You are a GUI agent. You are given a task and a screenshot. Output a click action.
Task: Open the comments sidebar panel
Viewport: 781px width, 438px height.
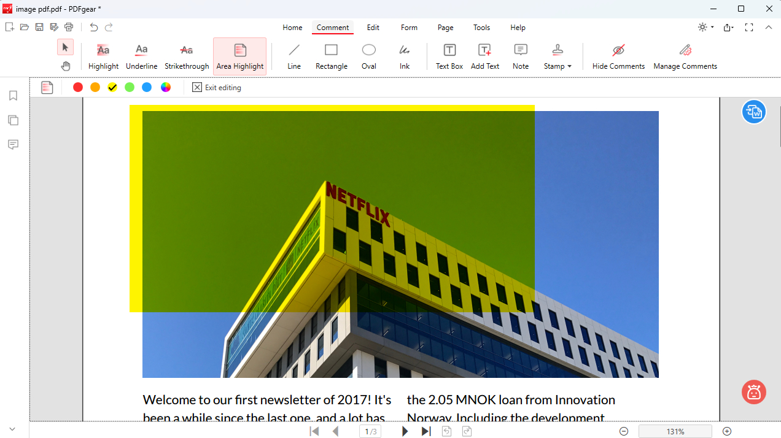[x=13, y=145]
